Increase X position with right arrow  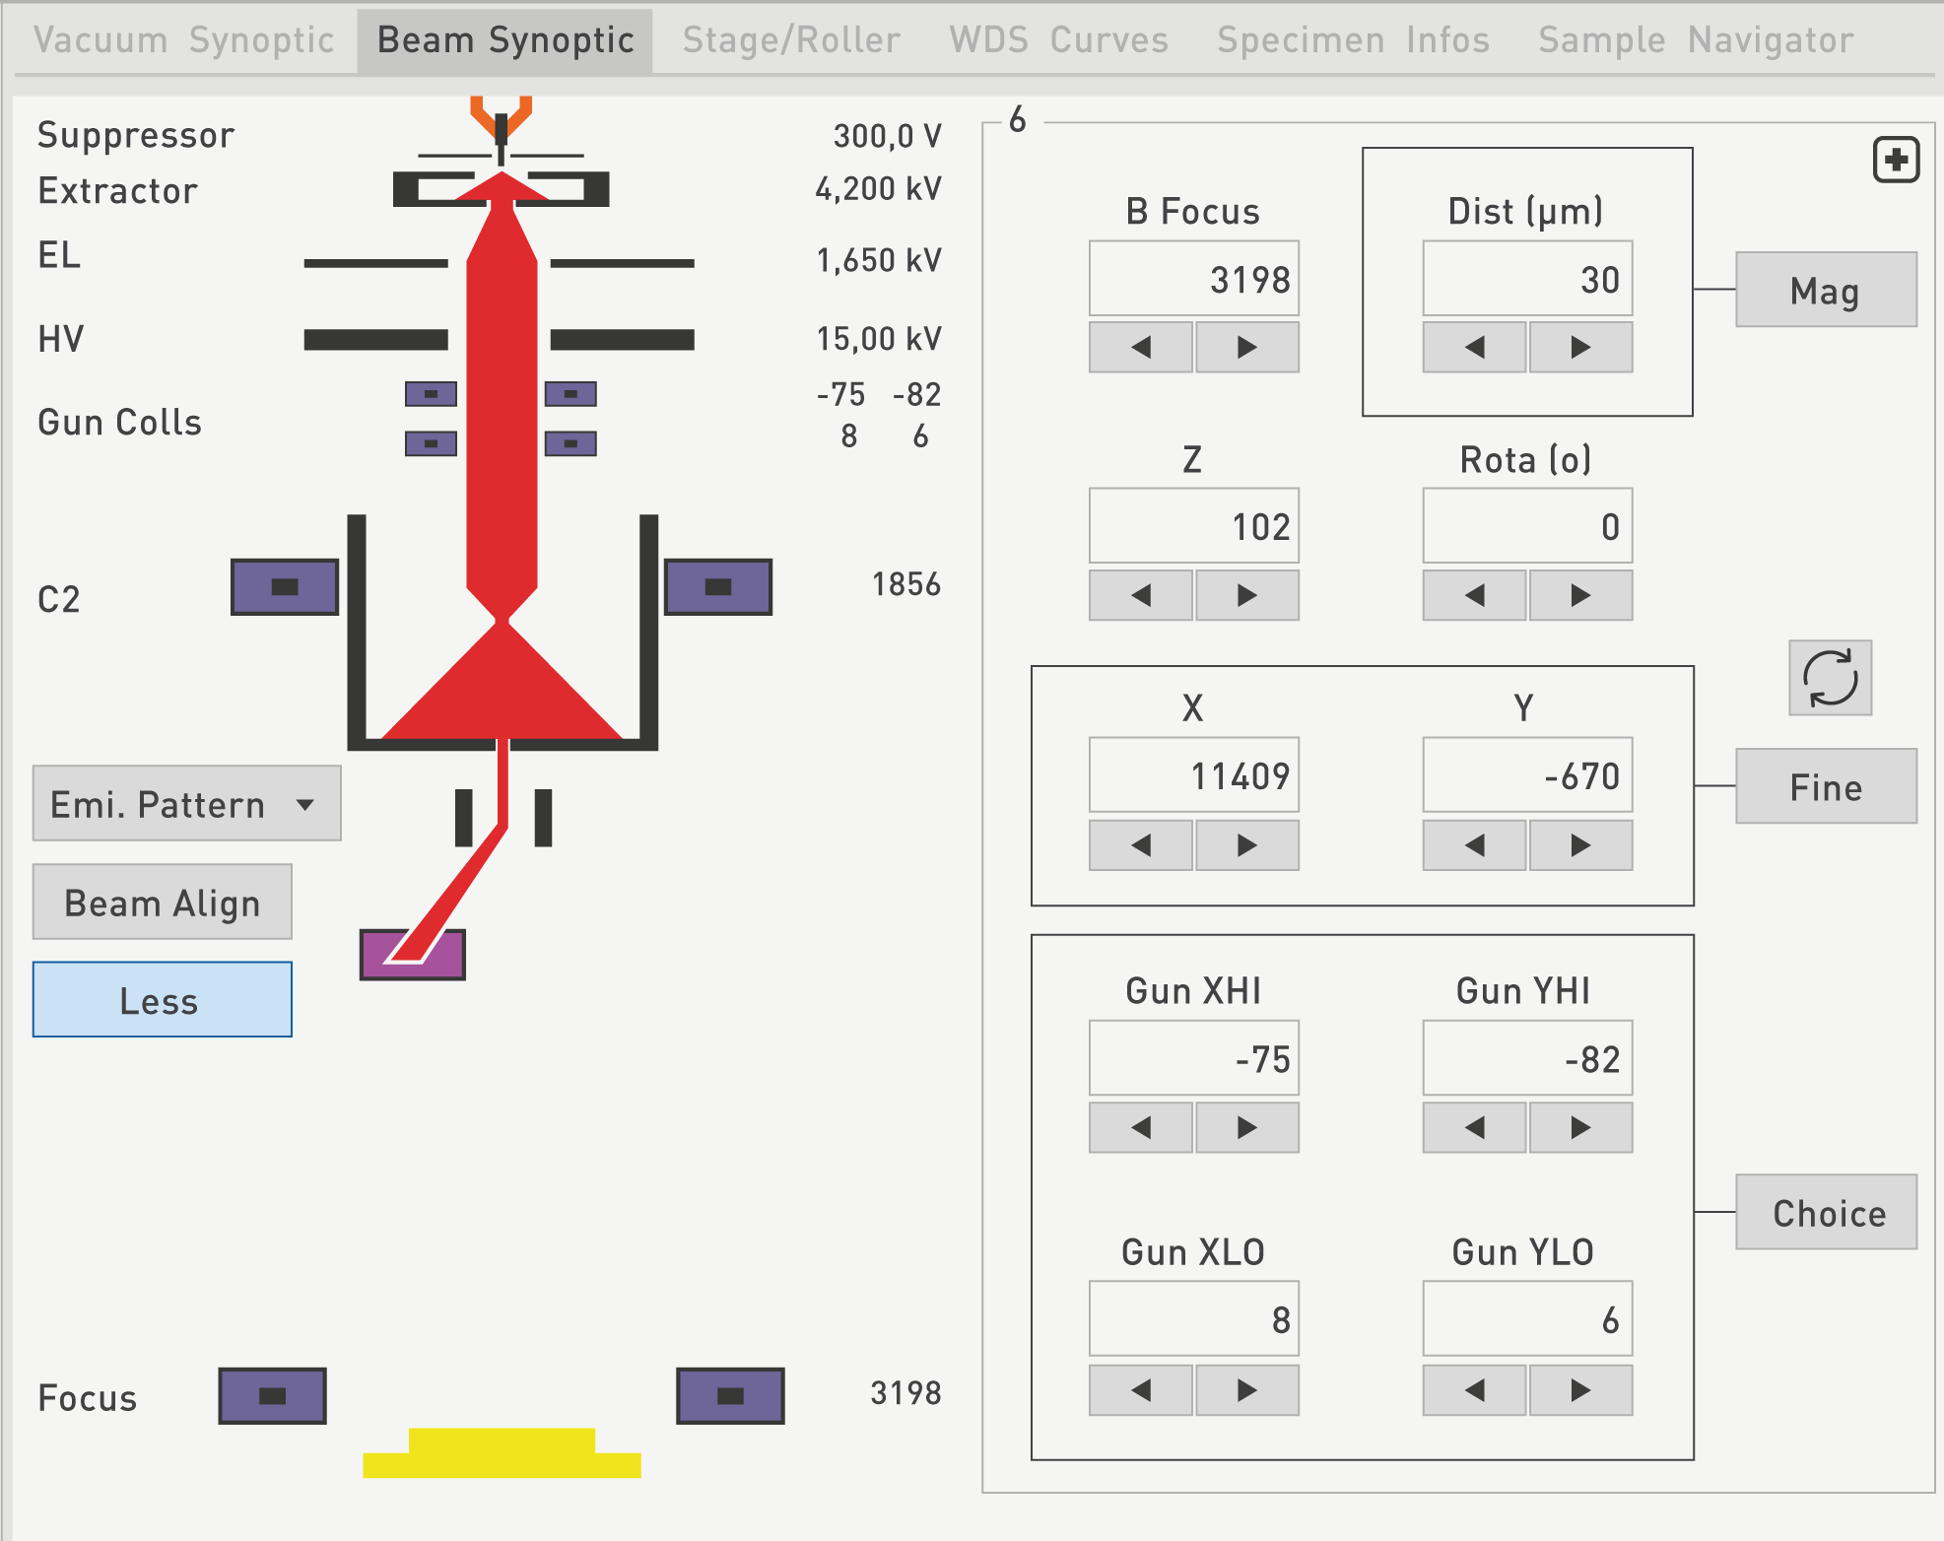pos(1246,845)
